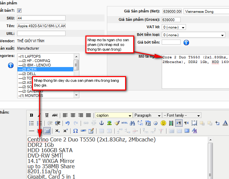This screenshot has height=179, width=229.
Task: Open the Bớt tiền loại dropdown
Action: [x=193, y=35]
